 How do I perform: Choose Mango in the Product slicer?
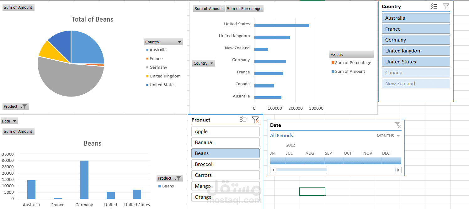point(226,186)
